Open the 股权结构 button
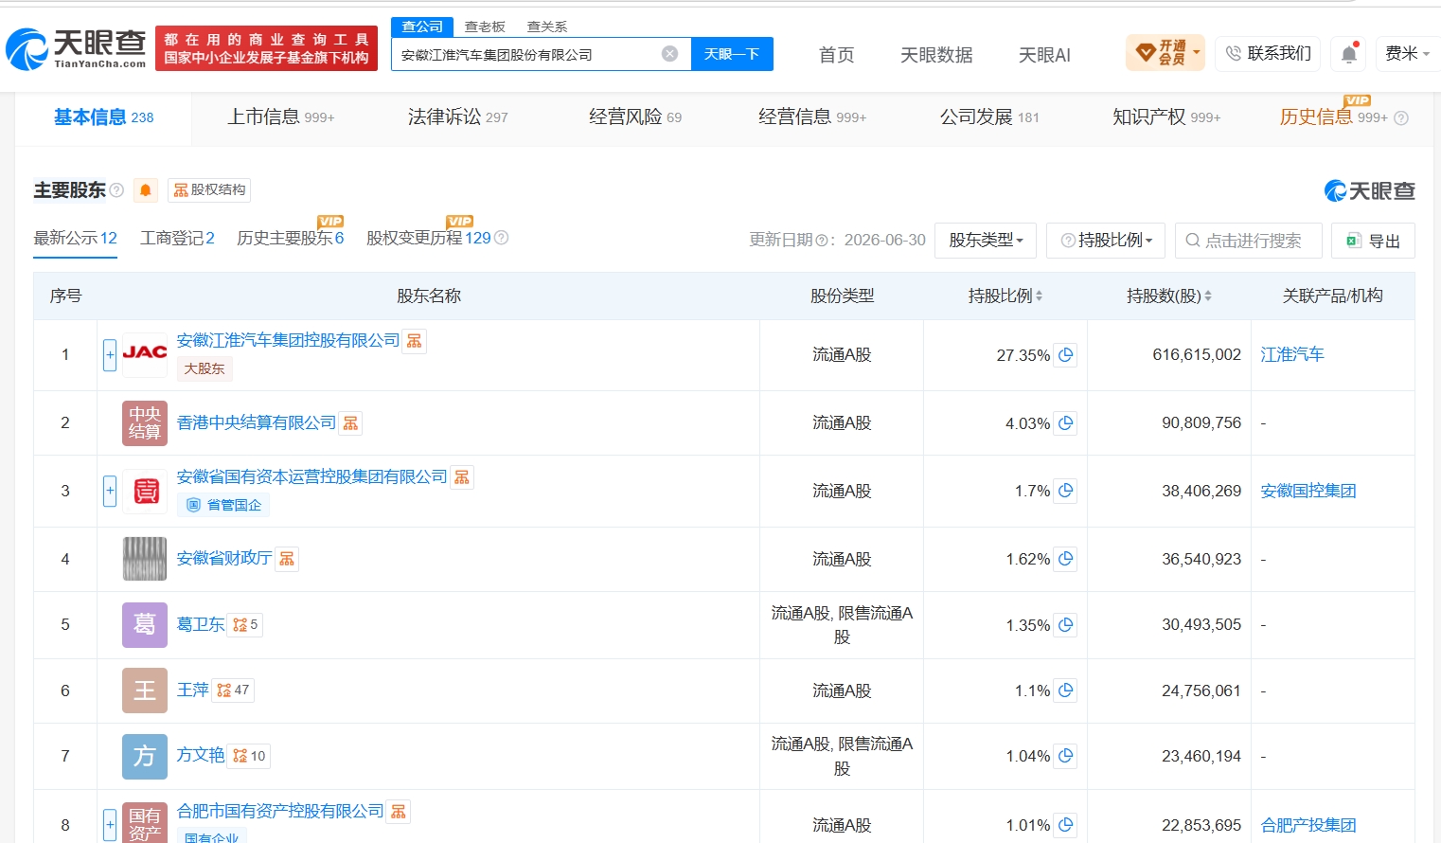The image size is (1441, 843). tap(209, 190)
